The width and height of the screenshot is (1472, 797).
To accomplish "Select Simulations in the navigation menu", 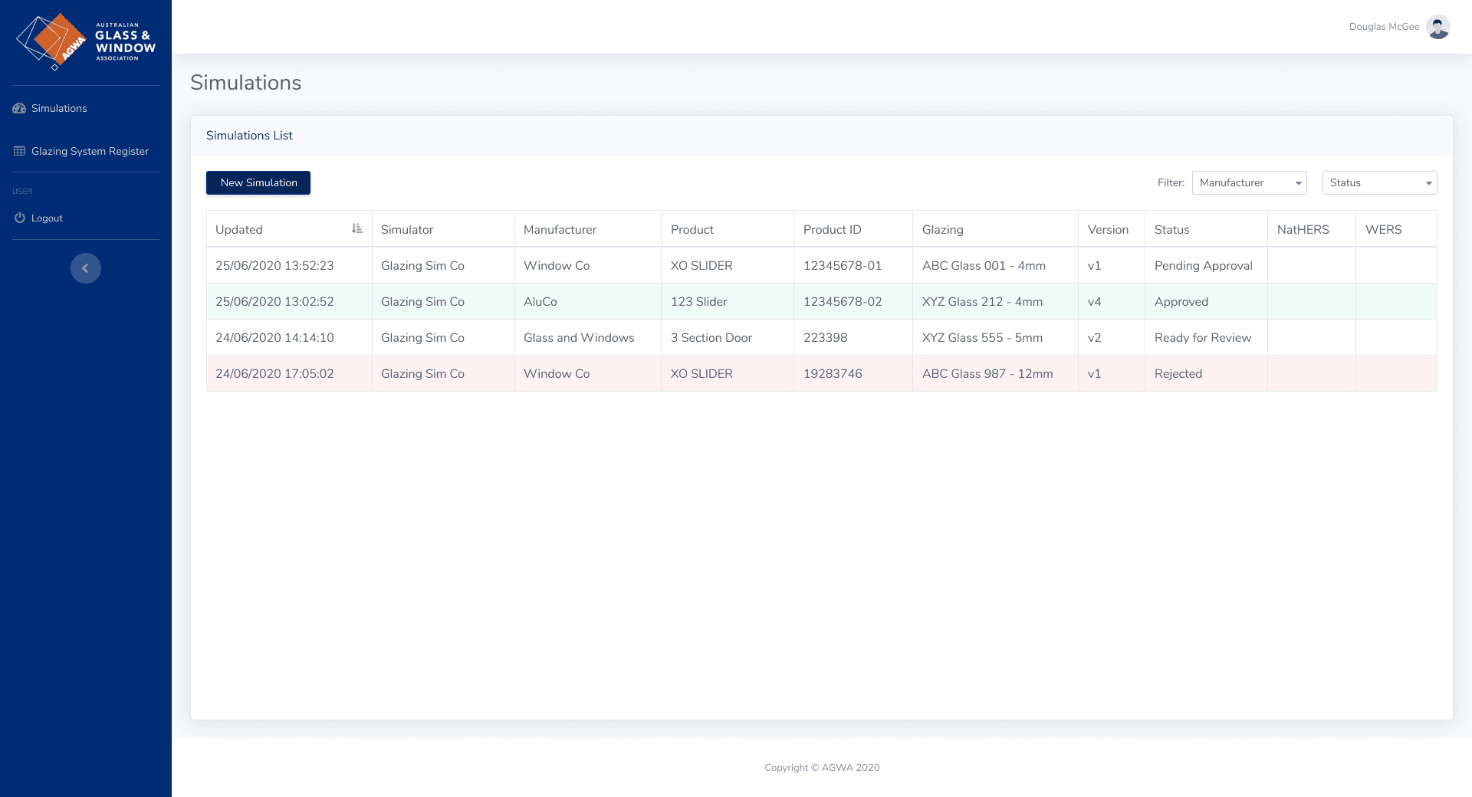I will pyautogui.click(x=58, y=108).
